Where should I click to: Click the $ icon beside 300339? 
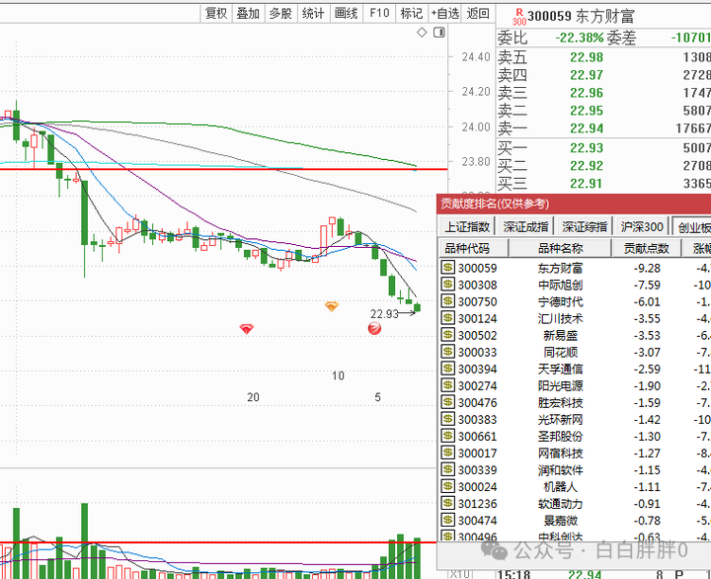(447, 468)
